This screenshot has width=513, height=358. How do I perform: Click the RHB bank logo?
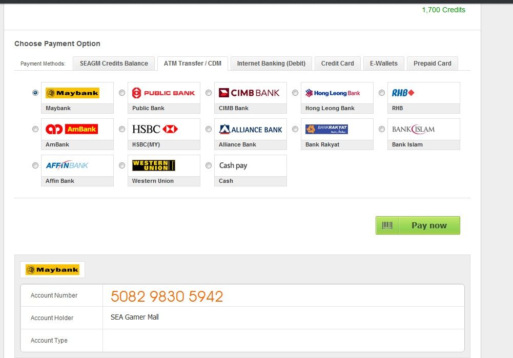coord(403,93)
